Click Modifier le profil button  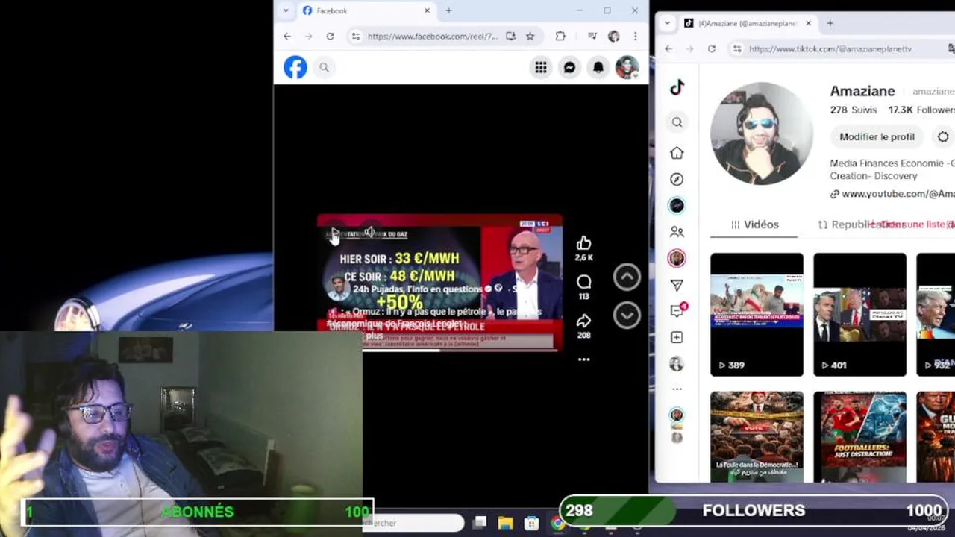(877, 137)
